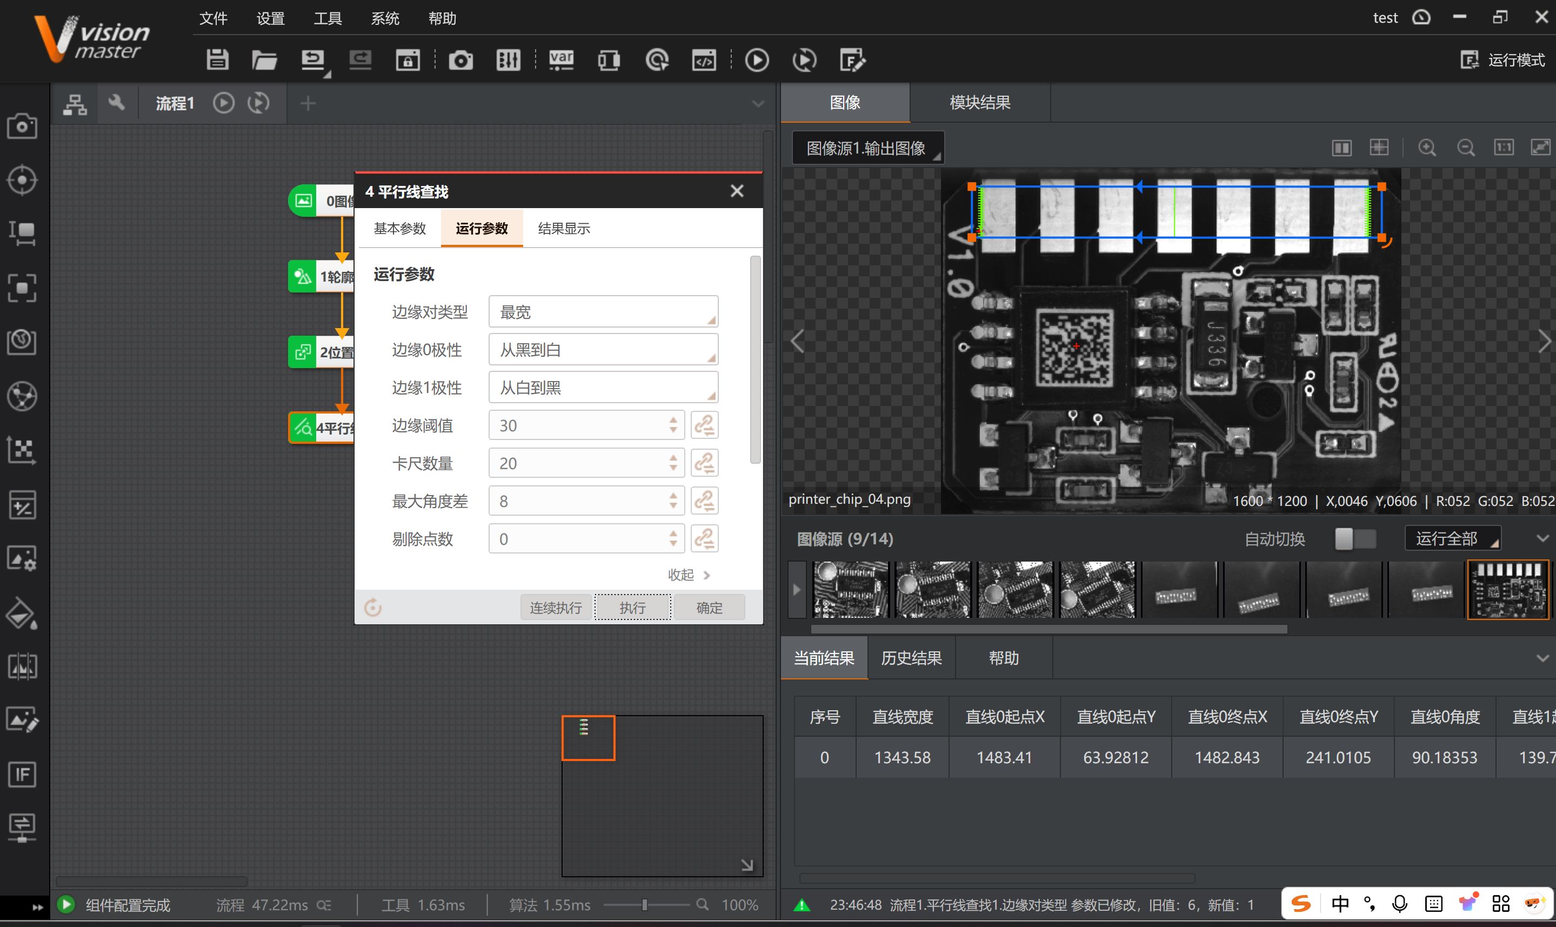The height and width of the screenshot is (927, 1556).
Task: Open the 边缘0极性 dropdown
Action: click(603, 350)
